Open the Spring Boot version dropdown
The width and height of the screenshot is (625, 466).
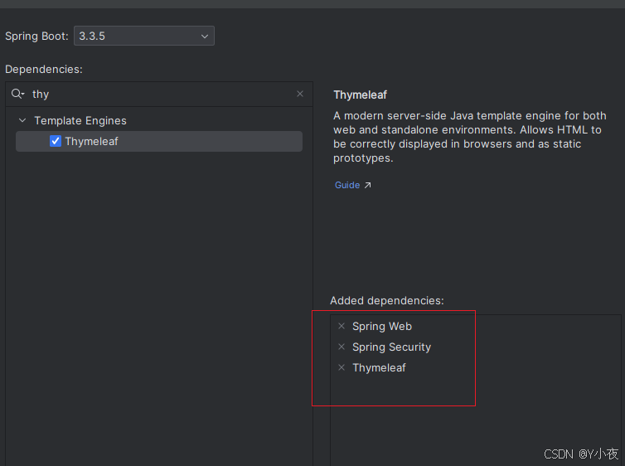(144, 36)
